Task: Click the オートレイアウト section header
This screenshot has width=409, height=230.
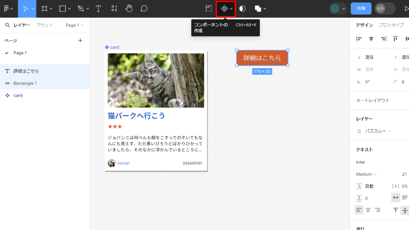Action: tap(373, 101)
